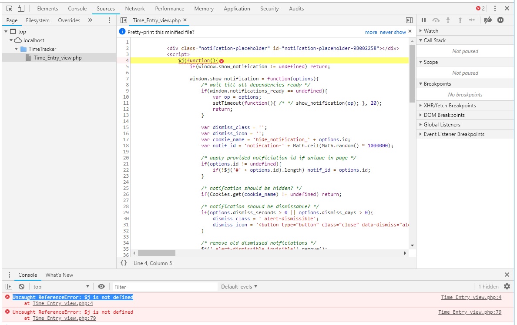Open the Application panel
517x325 pixels.
[237, 9]
